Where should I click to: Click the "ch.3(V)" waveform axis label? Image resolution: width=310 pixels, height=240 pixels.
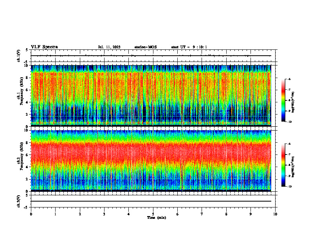[x=19, y=202]
